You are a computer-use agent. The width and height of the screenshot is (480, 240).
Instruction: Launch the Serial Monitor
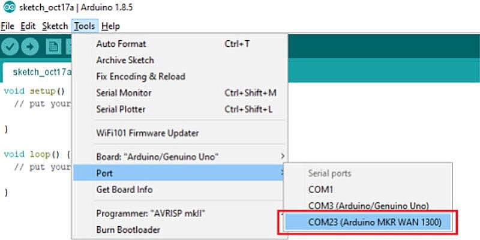[x=124, y=93]
